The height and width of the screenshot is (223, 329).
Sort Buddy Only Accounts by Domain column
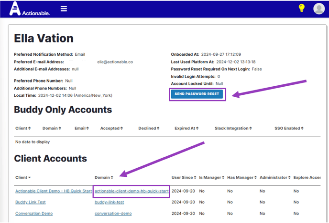[52, 128]
